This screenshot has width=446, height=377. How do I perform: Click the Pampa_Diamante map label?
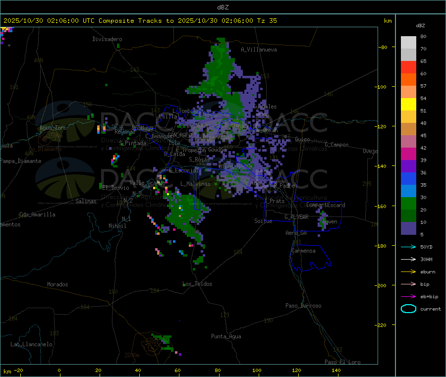(x=21, y=161)
